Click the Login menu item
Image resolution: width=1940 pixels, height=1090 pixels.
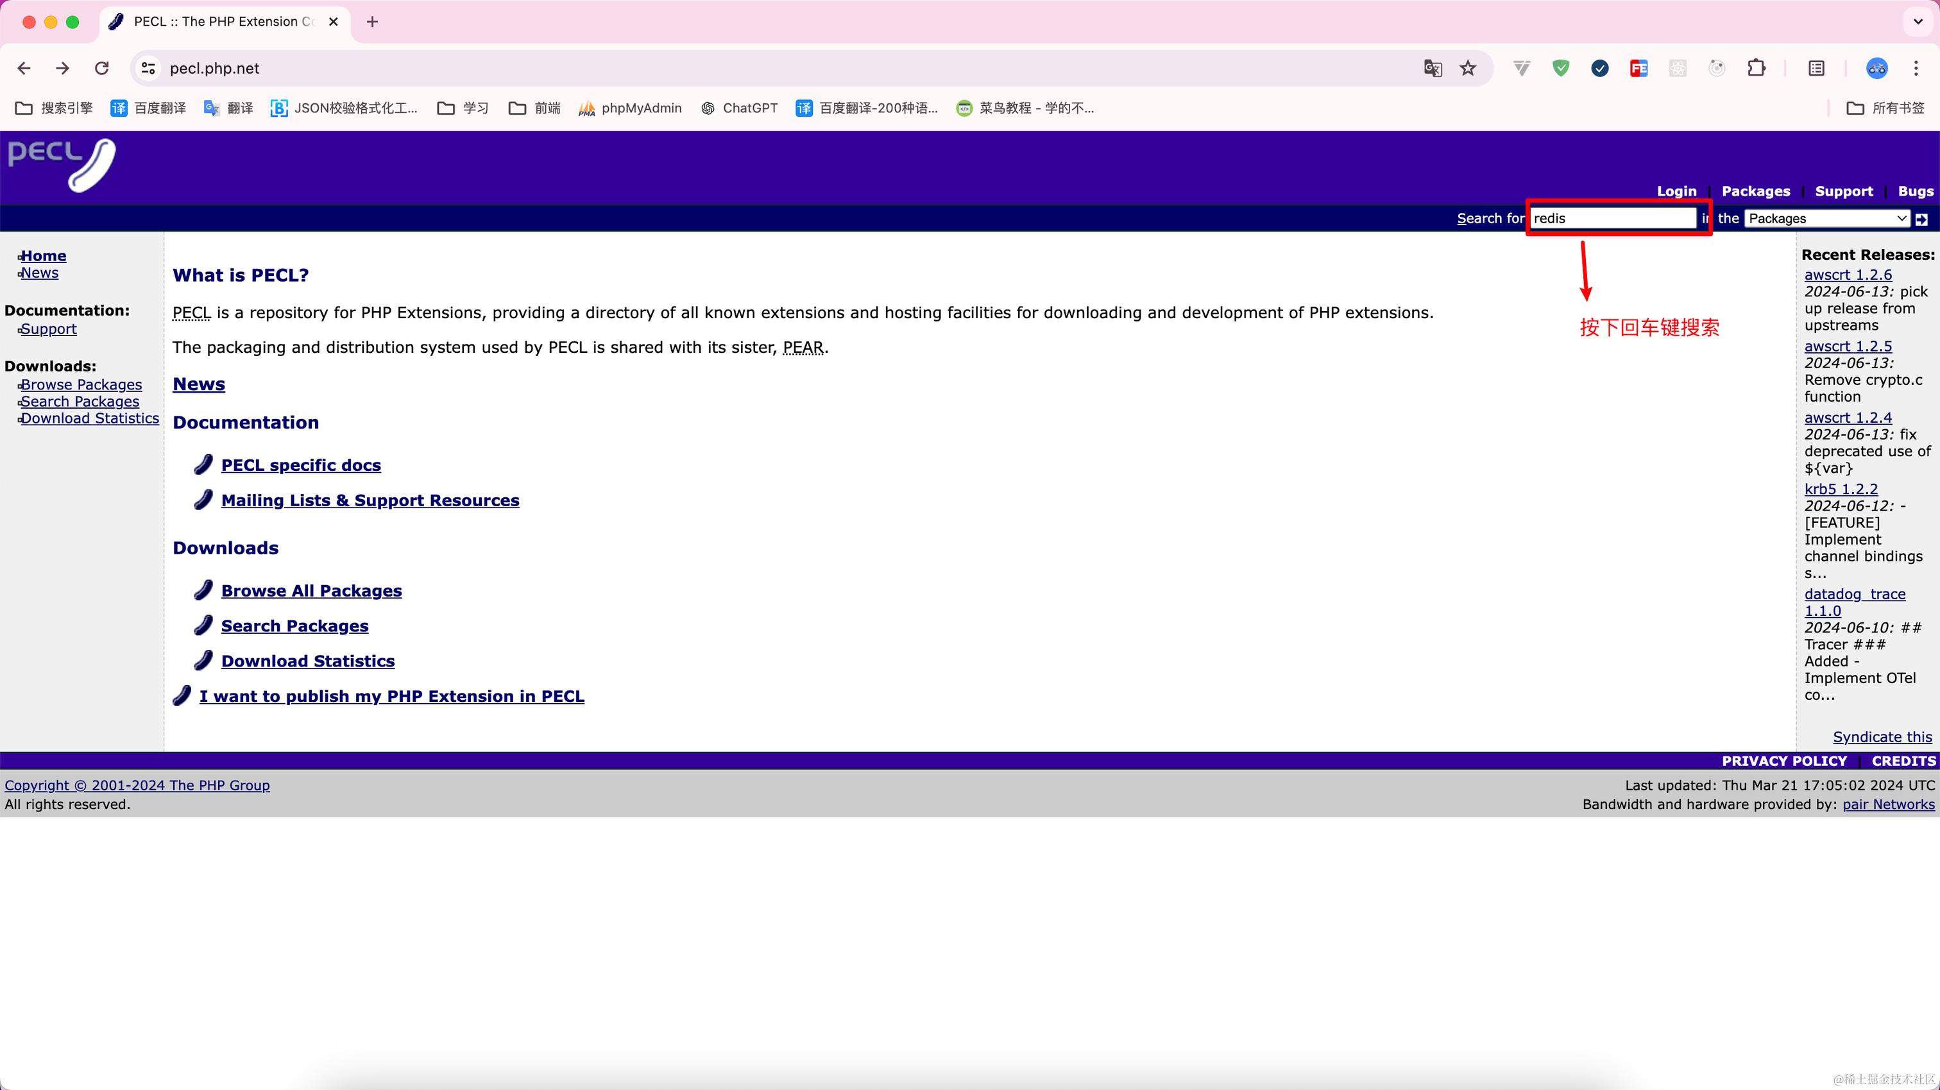[x=1676, y=191]
